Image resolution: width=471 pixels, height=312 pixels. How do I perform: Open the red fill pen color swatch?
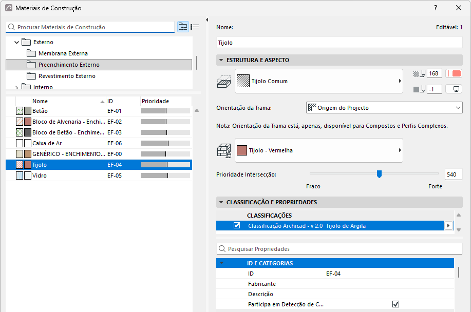pos(454,73)
